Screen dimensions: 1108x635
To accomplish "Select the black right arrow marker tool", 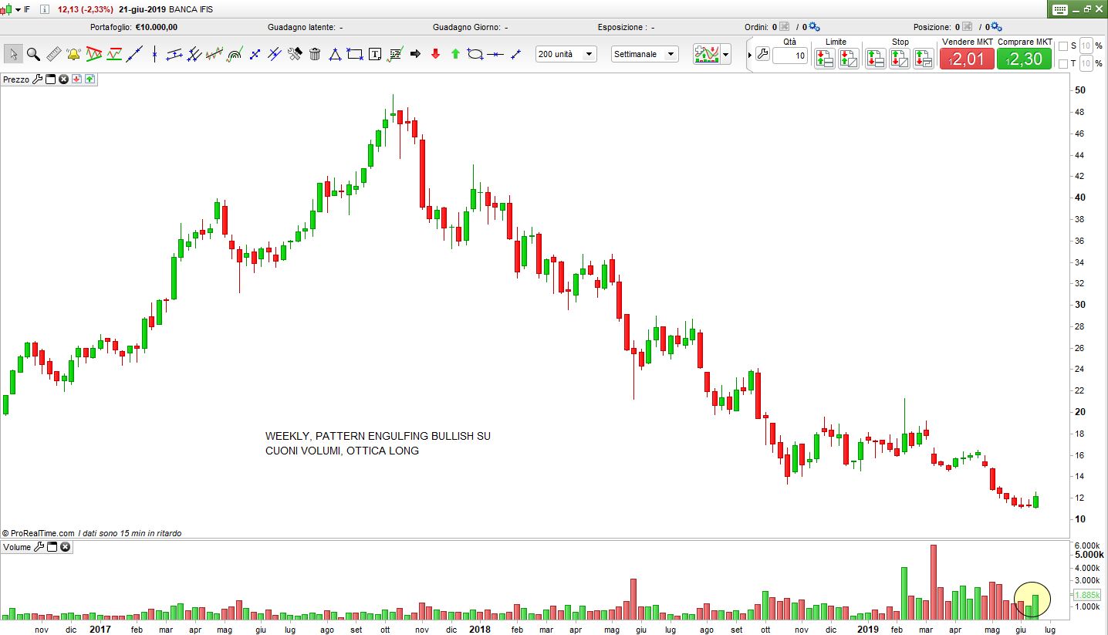I will point(415,54).
